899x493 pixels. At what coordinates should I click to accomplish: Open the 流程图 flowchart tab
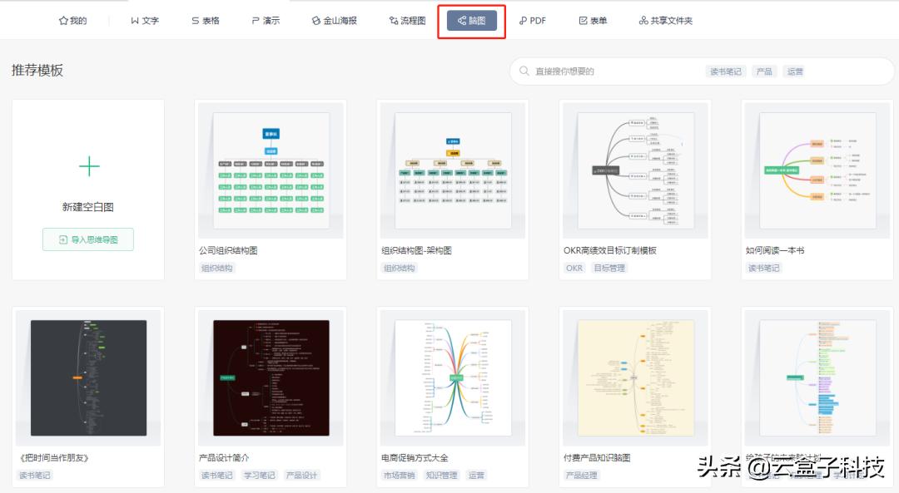click(405, 21)
